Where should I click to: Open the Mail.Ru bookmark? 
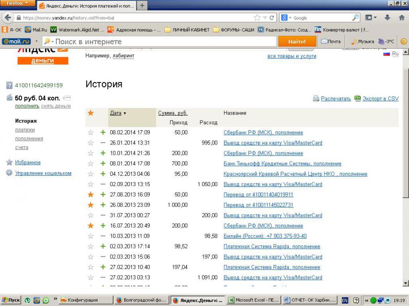[36, 29]
